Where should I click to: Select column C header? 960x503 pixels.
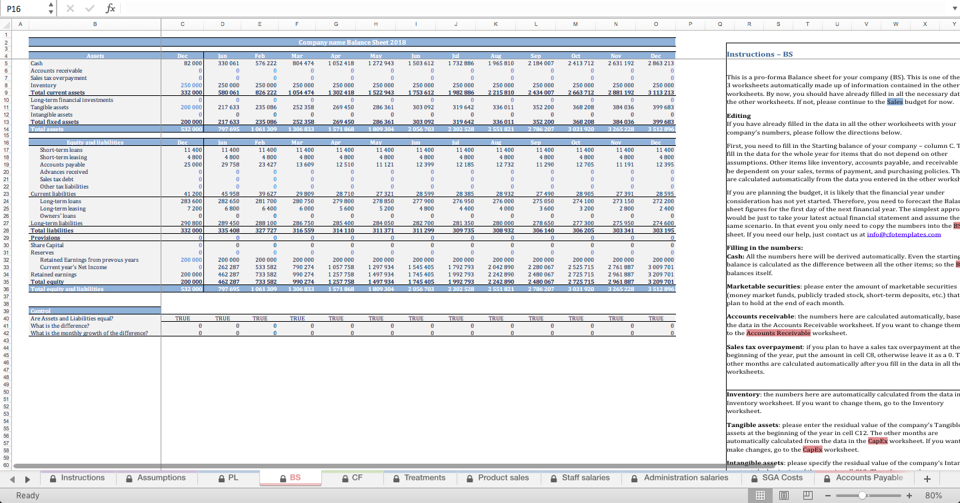183,24
